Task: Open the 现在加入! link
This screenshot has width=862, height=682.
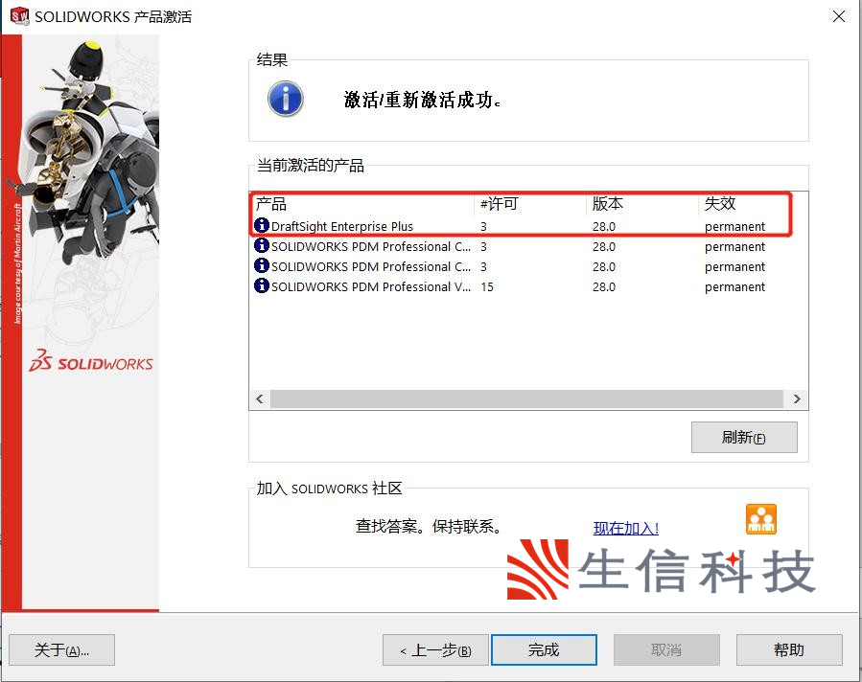Action: click(x=625, y=528)
